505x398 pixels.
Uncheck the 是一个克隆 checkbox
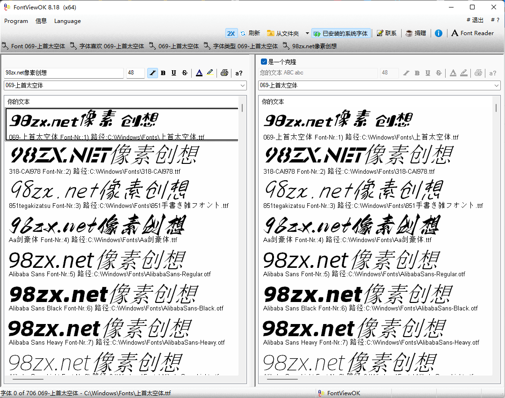coord(264,62)
